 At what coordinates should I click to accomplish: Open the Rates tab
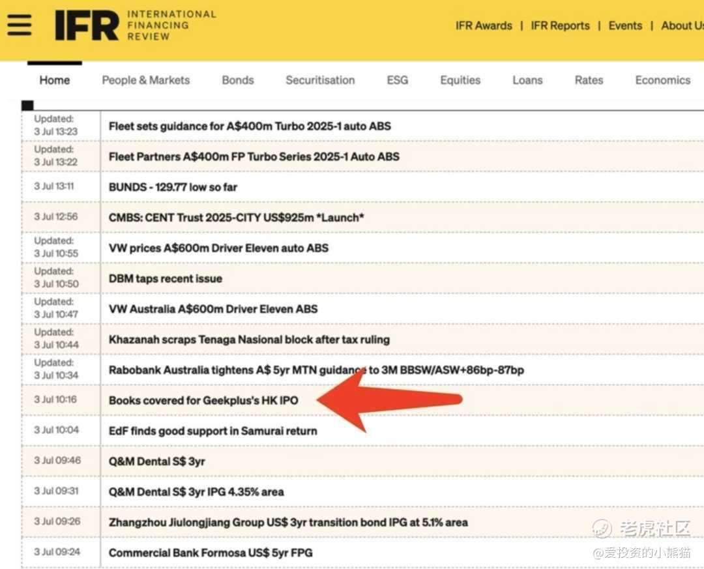589,80
